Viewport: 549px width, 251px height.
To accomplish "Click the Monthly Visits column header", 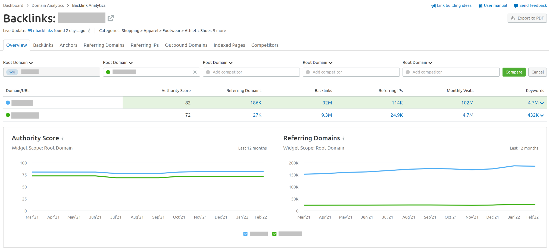I will [460, 91].
